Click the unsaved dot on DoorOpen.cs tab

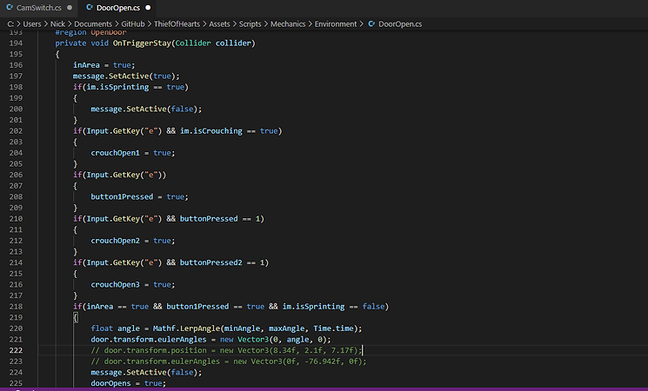pos(148,8)
